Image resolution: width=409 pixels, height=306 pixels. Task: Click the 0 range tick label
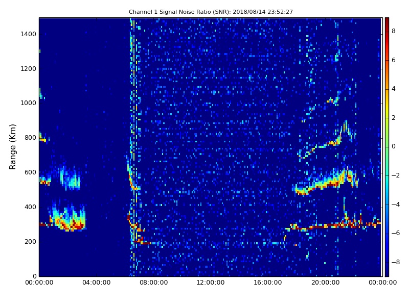tap(35, 276)
